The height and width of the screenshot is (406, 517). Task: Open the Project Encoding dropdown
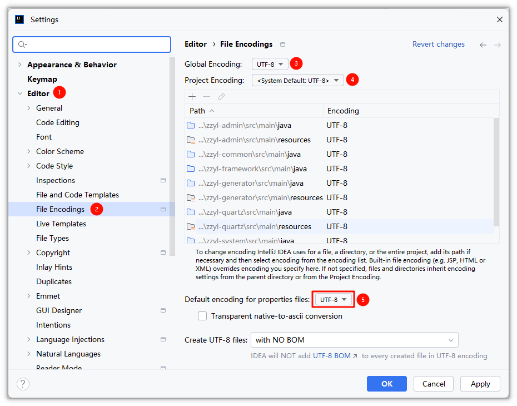[x=298, y=81]
